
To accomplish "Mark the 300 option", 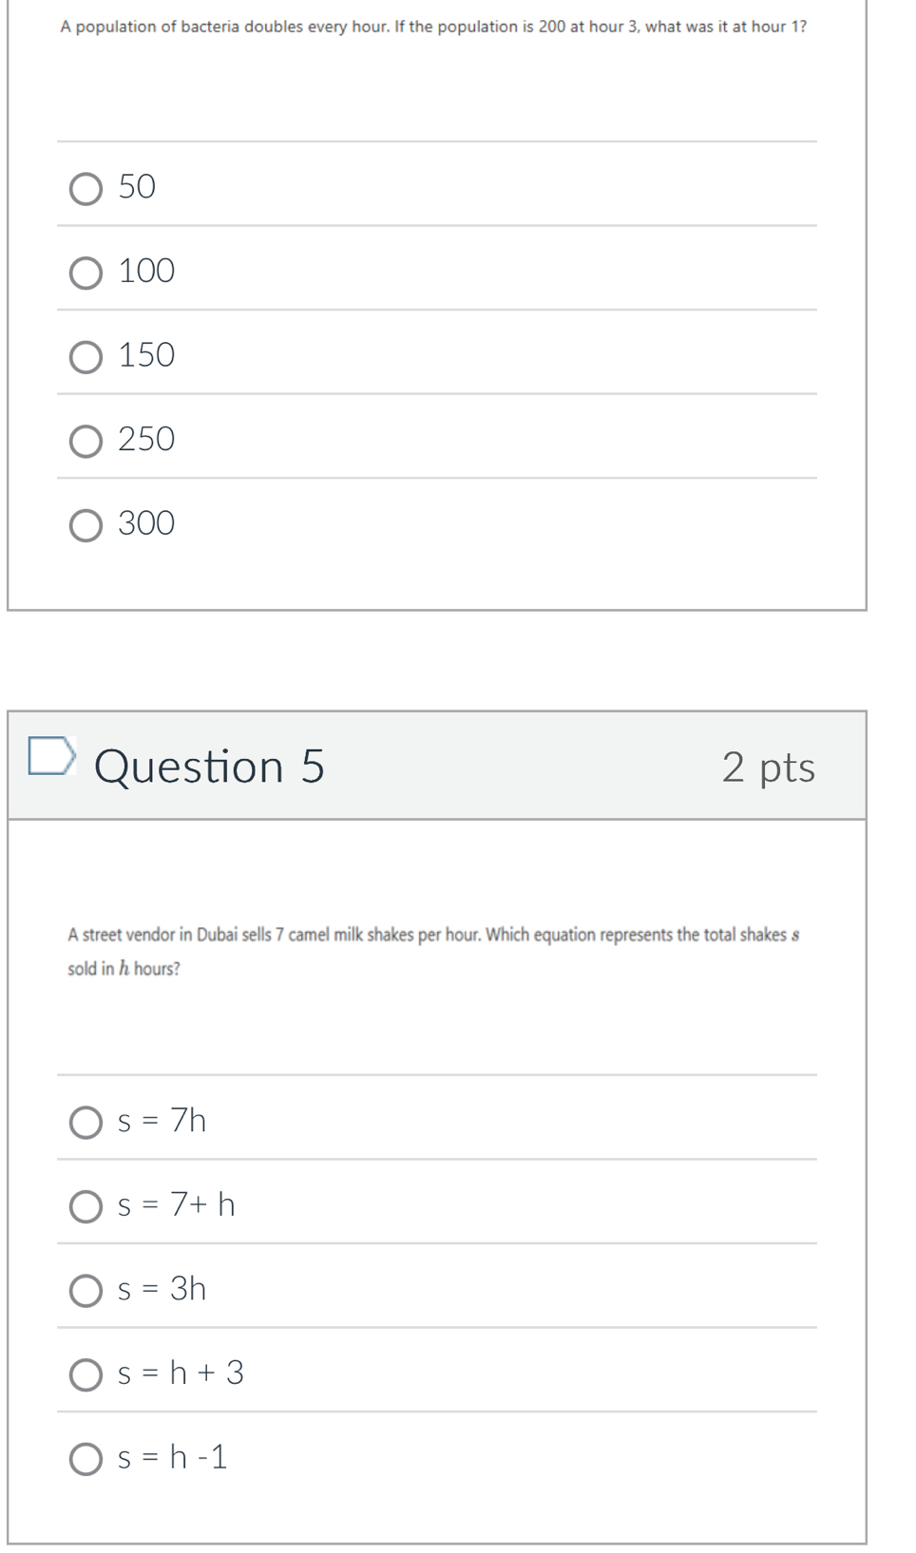I will pyautogui.click(x=86, y=525).
